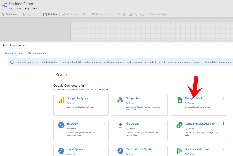Click the redo arrow icon

click(x=29, y=14)
